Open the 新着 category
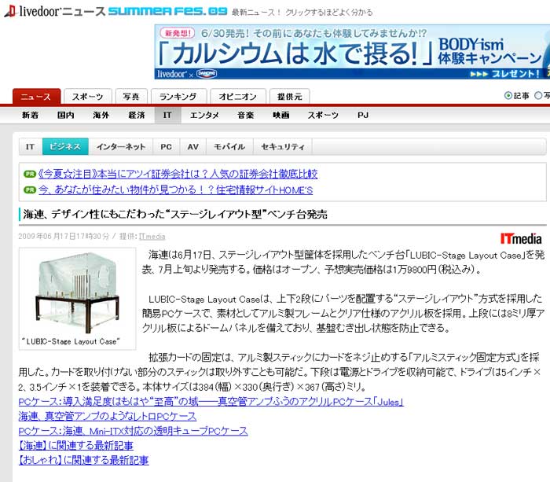 coord(30,115)
